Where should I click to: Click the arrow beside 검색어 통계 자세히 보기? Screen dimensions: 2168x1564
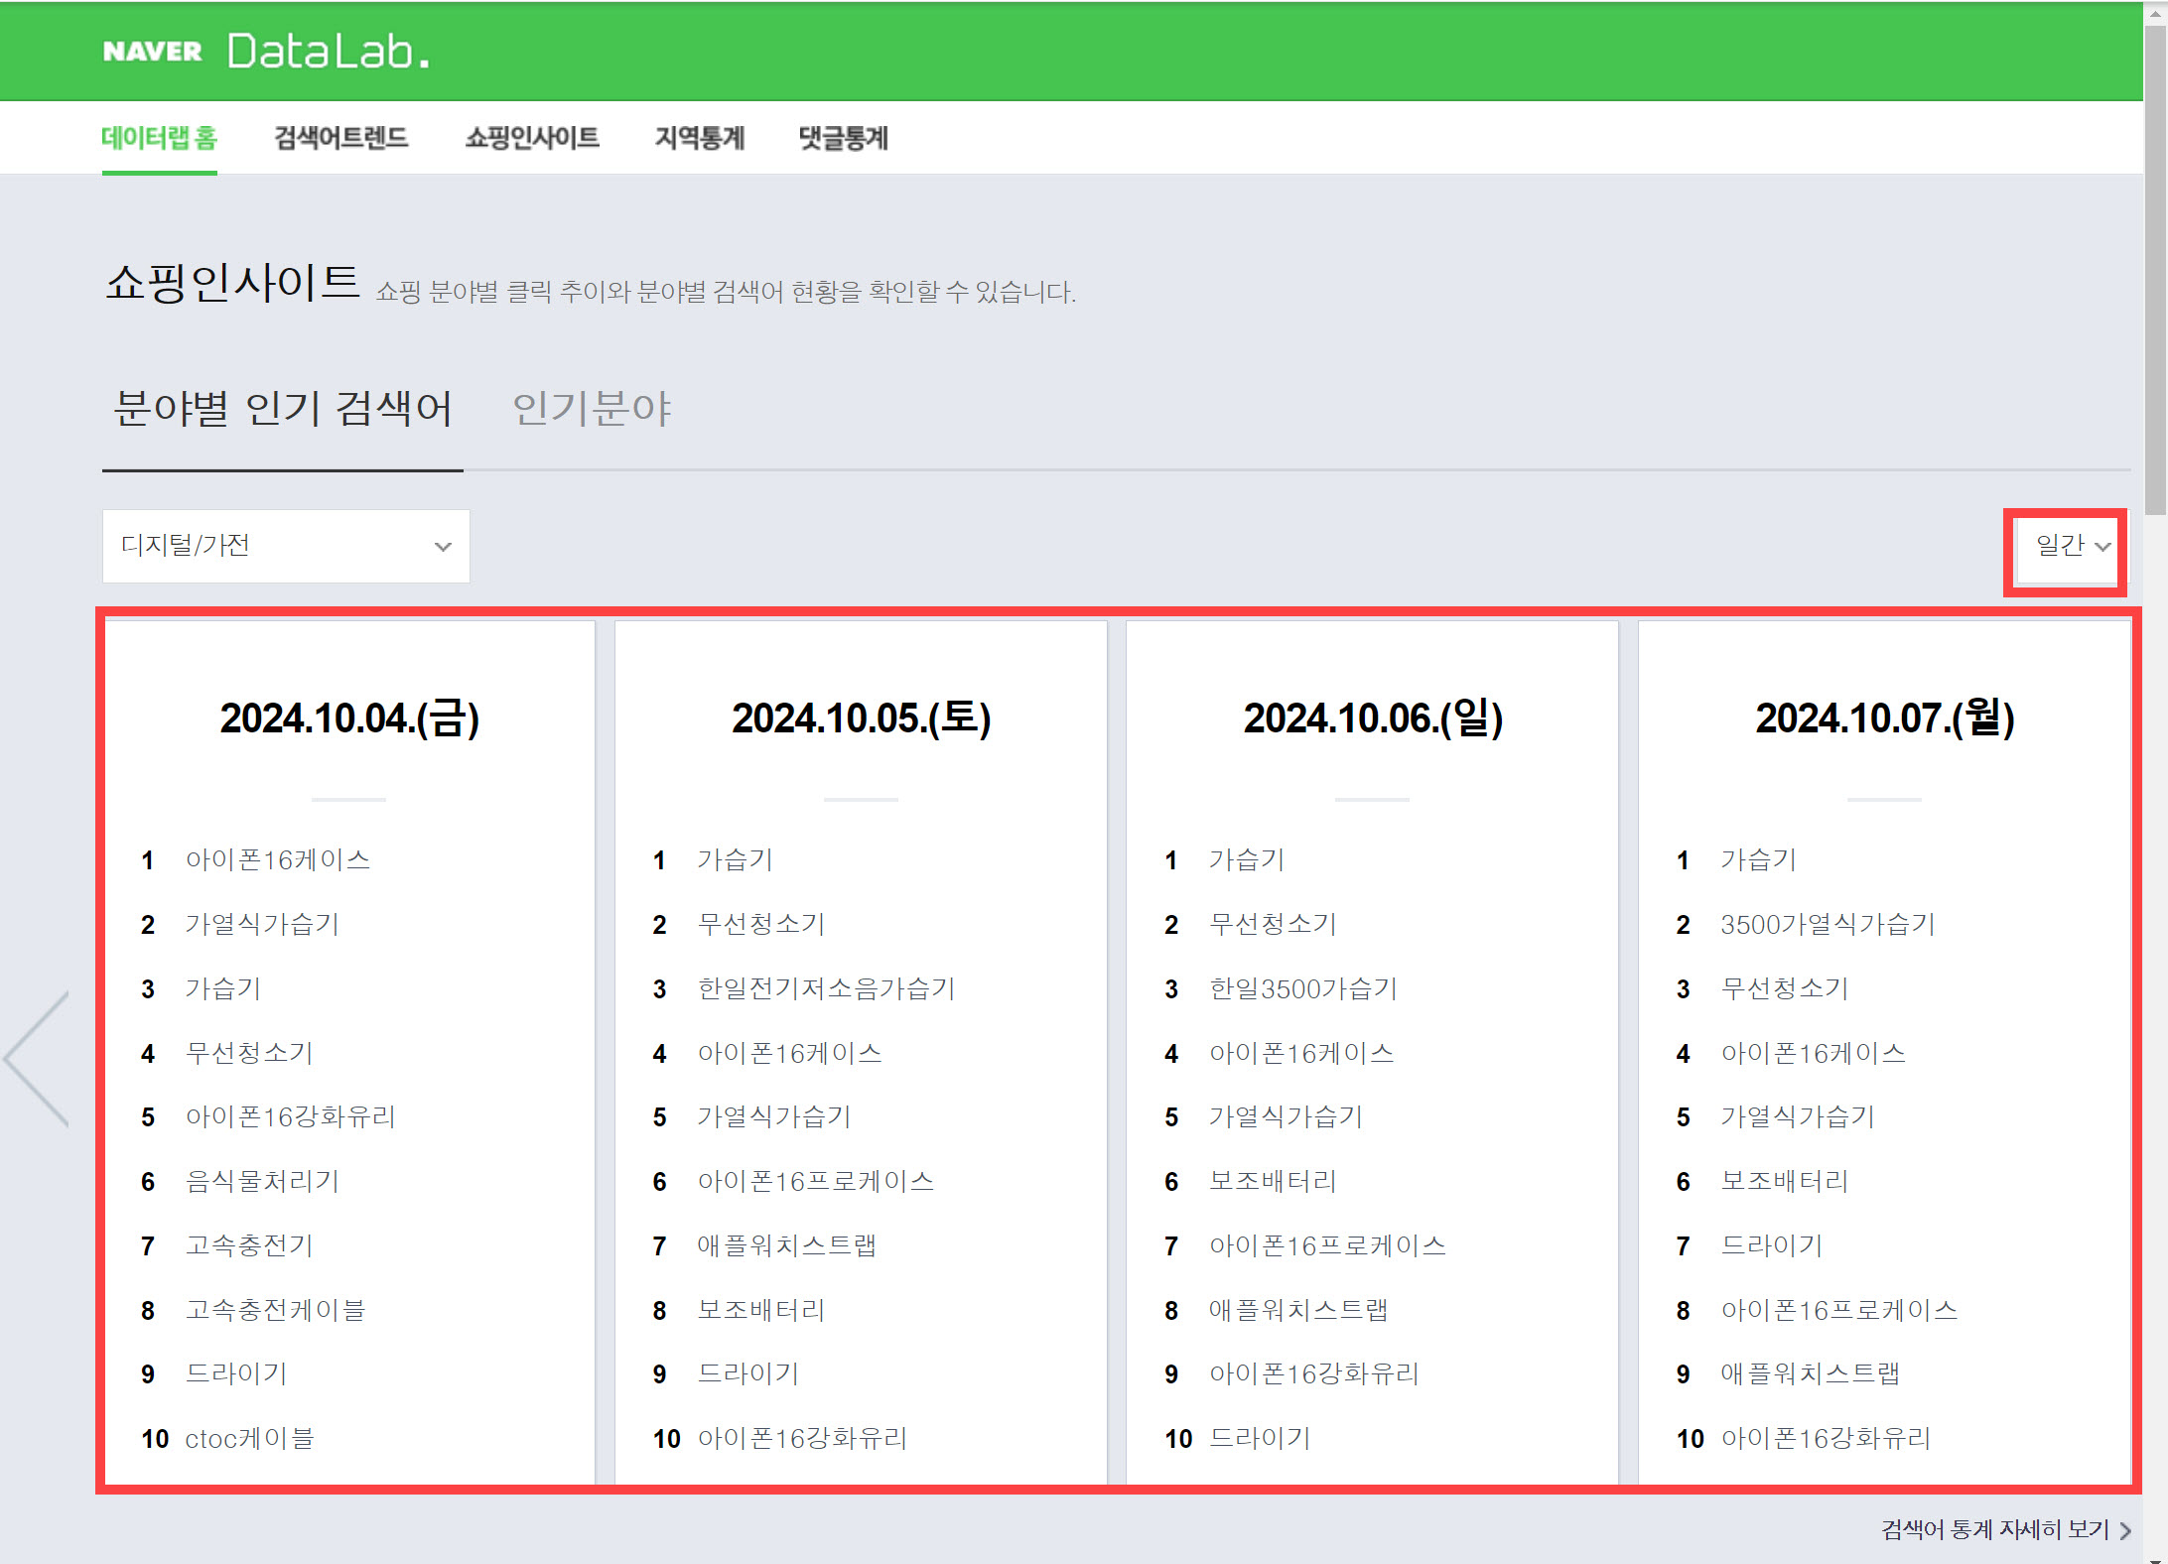pos(2125,1531)
